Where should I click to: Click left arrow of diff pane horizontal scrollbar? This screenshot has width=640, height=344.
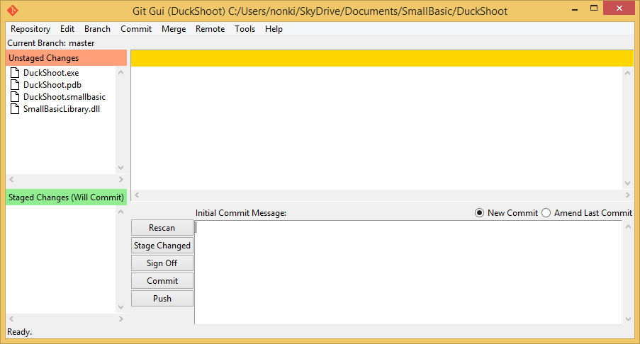[x=137, y=195]
